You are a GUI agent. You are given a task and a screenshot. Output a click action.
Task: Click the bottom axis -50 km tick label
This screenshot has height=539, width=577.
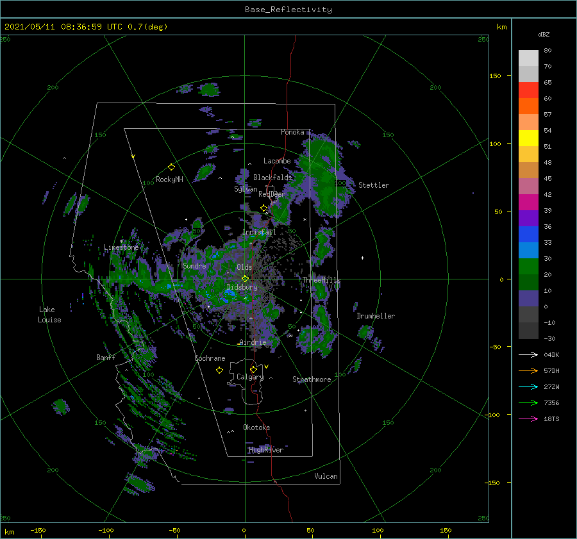click(174, 531)
